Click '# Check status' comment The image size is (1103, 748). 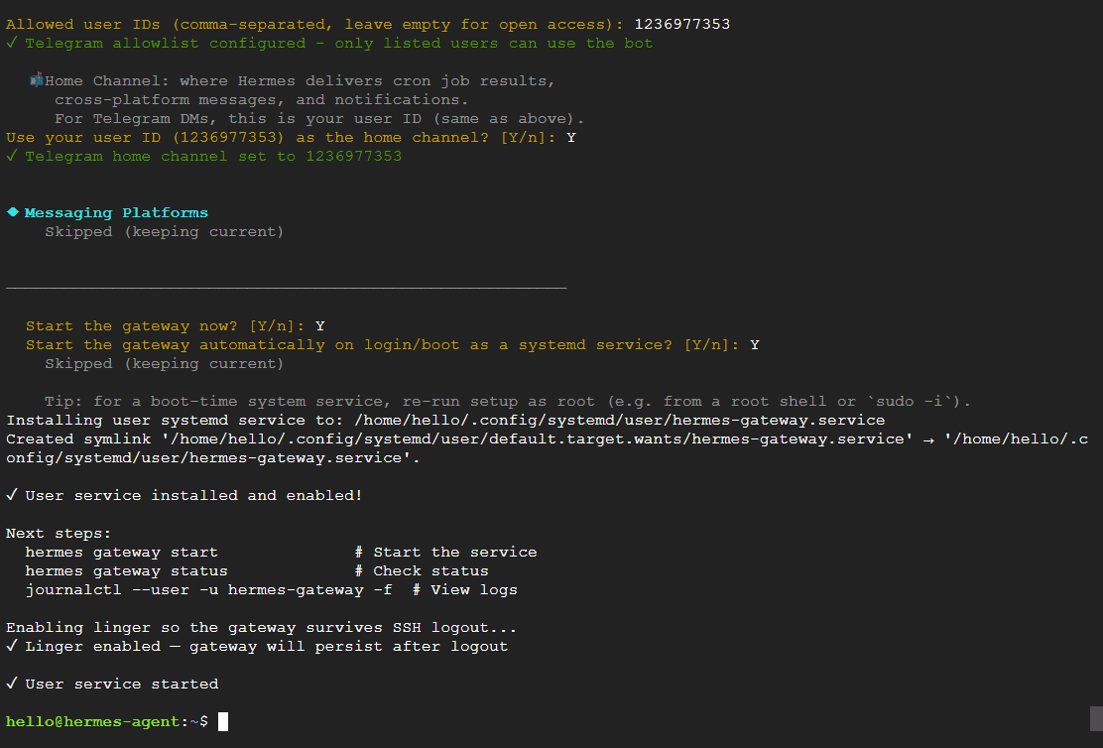tap(422, 571)
